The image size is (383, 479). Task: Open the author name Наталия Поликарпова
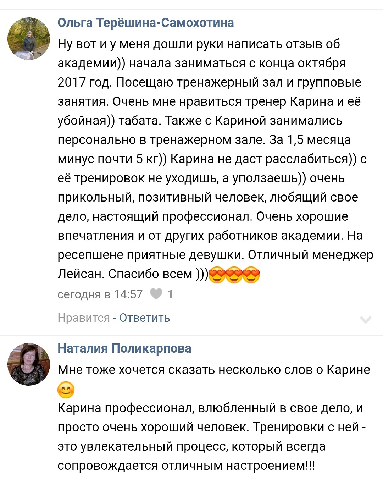[x=124, y=348]
